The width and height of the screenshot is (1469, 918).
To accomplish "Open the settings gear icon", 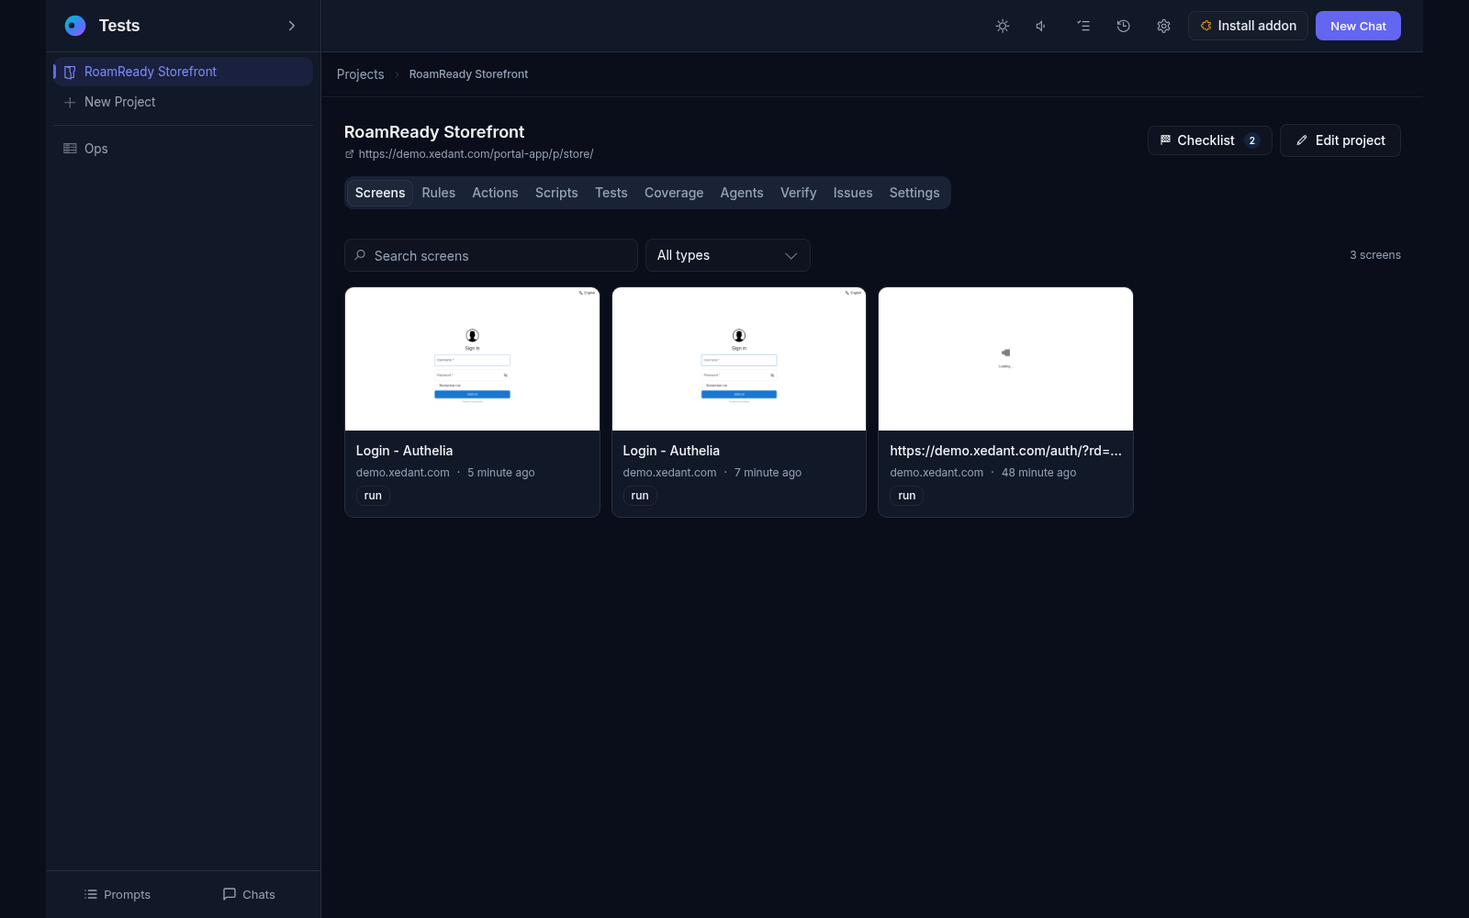I will point(1163,26).
